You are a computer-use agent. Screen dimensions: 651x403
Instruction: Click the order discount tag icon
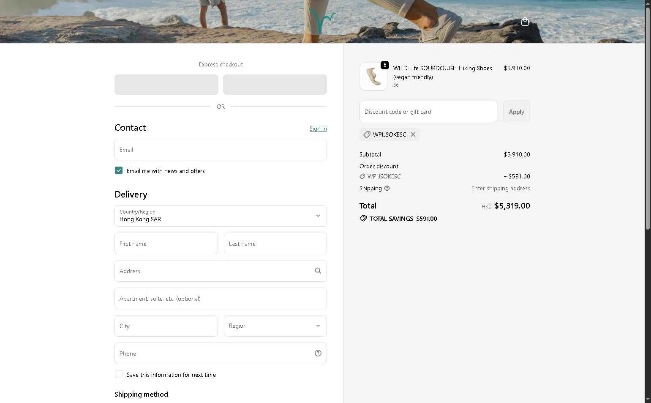tap(362, 176)
